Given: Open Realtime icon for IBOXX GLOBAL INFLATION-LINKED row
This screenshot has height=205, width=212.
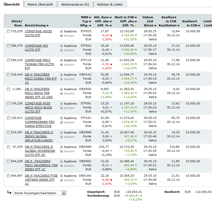Looking at the screenshot, I should pyautogui.click(x=61, y=133).
